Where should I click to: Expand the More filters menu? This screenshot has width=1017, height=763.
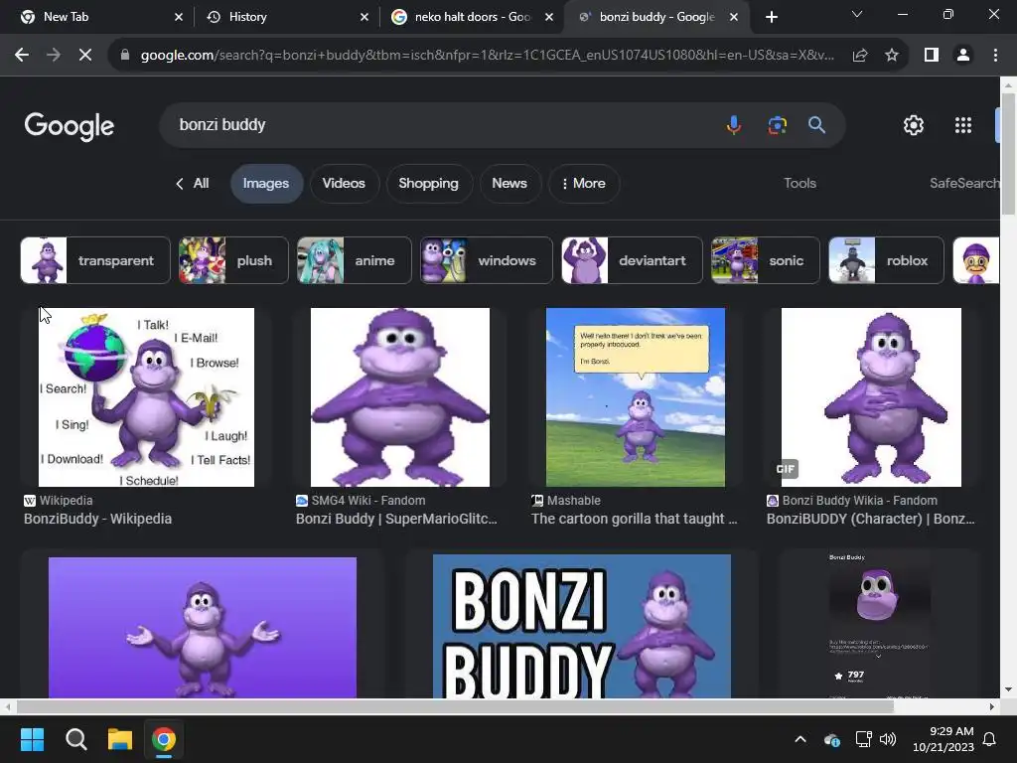point(583,184)
